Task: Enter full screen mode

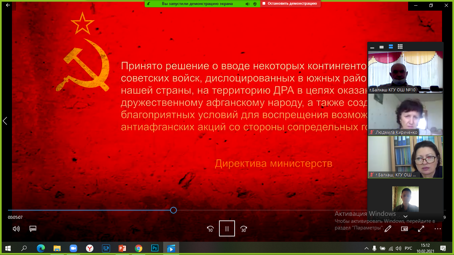Action: [x=421, y=229]
